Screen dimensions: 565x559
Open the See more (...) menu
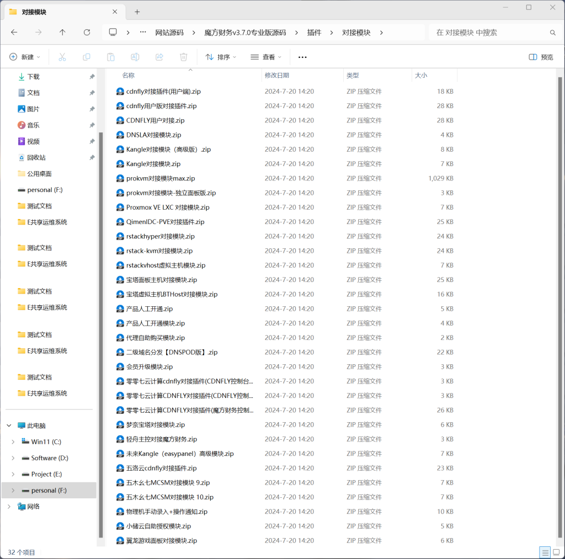(301, 57)
